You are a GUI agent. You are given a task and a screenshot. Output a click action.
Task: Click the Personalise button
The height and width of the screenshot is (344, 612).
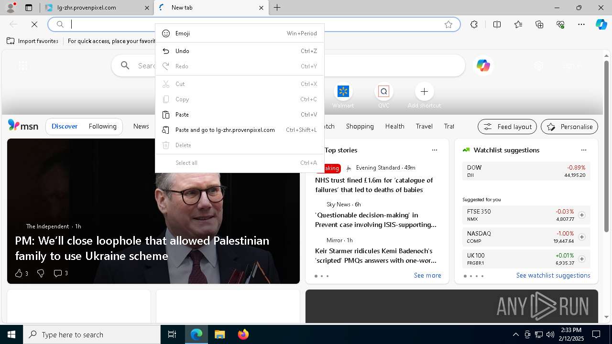point(569,127)
